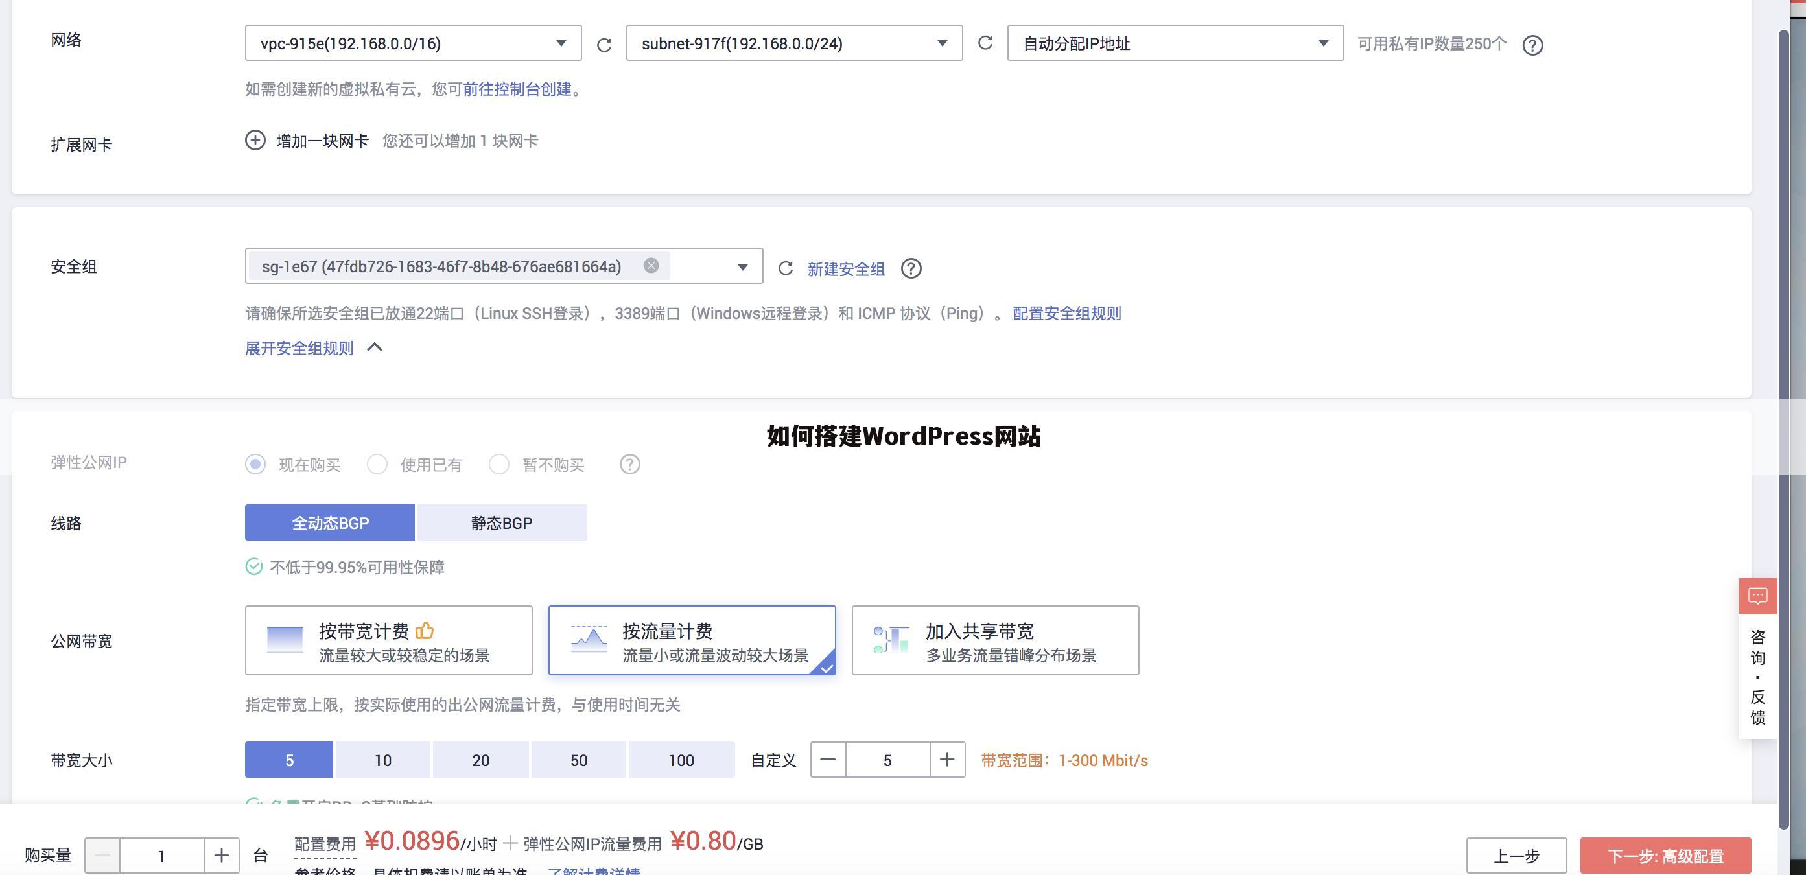Select 使用已有 elastic IP option
The width and height of the screenshot is (1806, 875).
pyautogui.click(x=377, y=464)
